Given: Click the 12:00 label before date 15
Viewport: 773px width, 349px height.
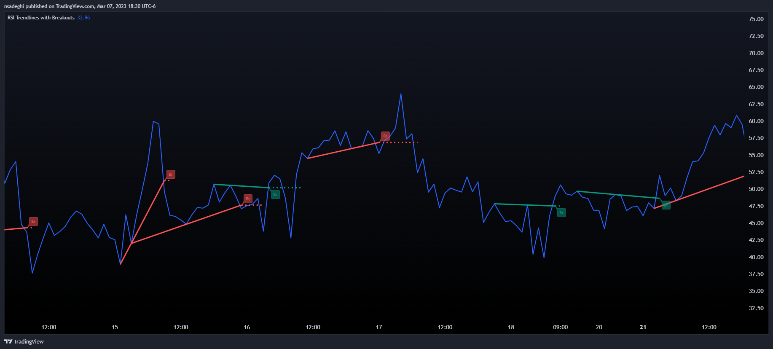Looking at the screenshot, I should (x=49, y=327).
